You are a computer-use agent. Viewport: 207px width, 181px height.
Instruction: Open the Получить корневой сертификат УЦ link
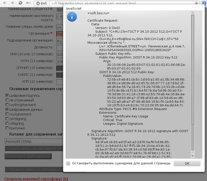tap(36, 179)
